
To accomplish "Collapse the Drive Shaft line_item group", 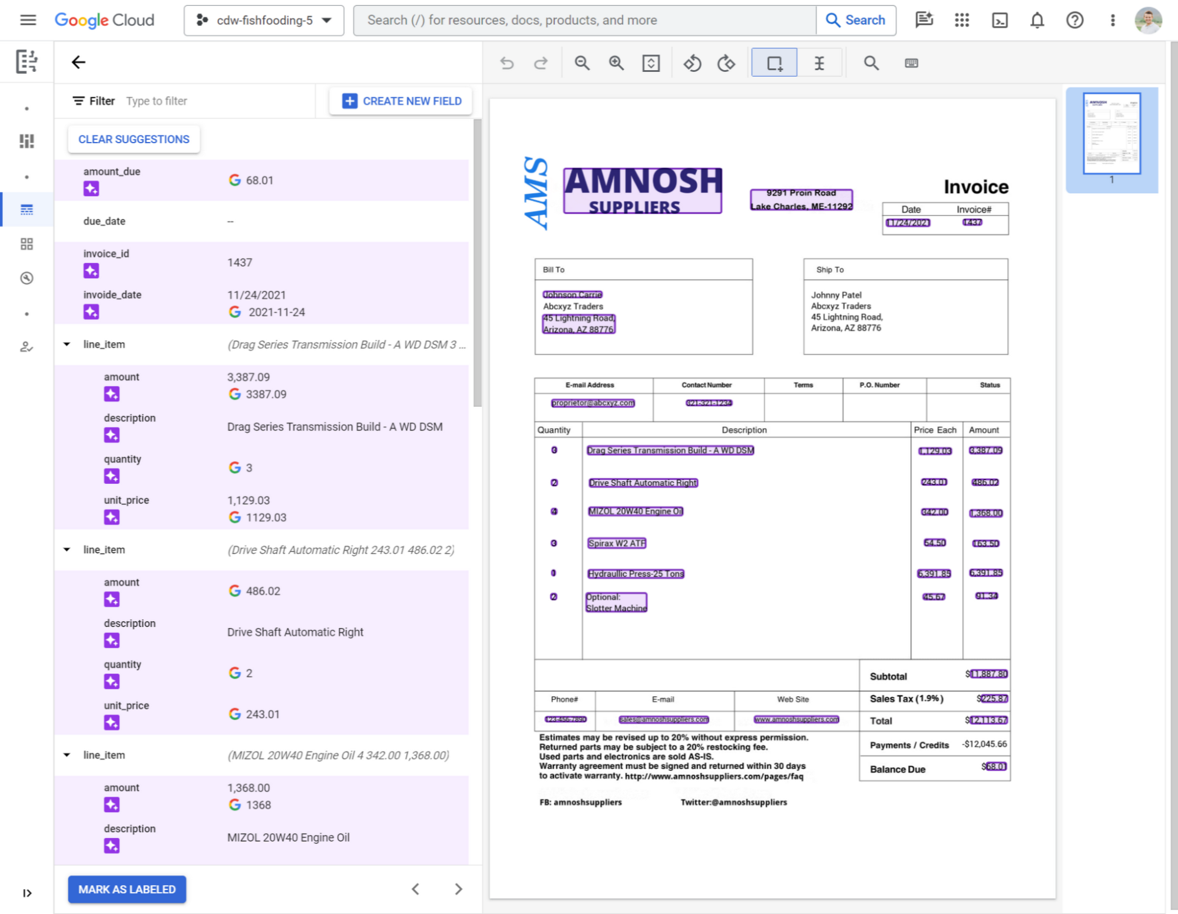I will pos(67,549).
